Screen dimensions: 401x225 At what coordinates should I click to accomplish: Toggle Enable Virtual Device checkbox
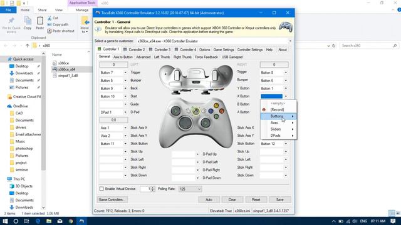102,189
